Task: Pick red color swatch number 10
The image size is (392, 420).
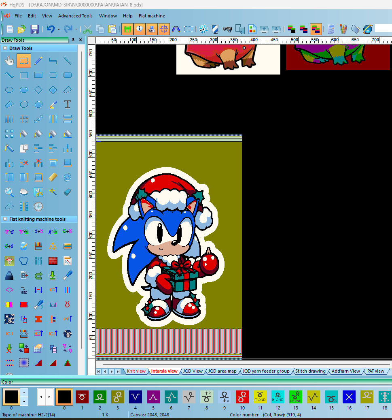Action: coord(242,397)
